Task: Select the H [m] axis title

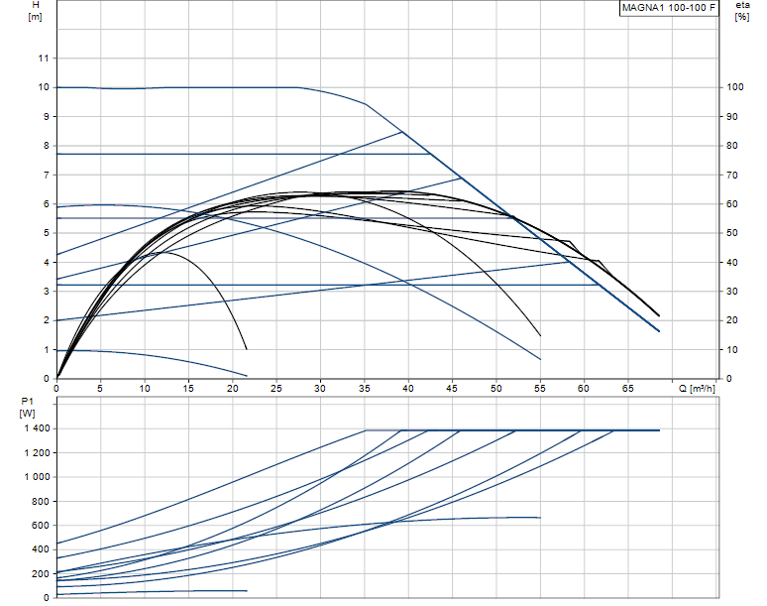Action: [36, 11]
